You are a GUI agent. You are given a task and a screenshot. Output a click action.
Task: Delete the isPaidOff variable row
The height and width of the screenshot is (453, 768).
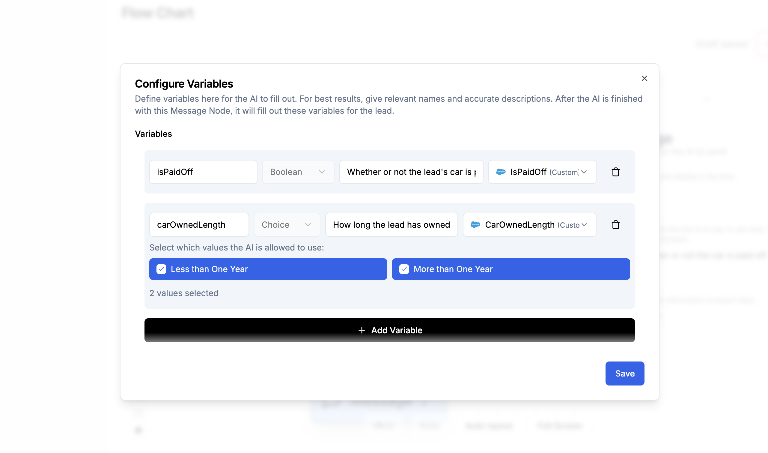tap(615, 172)
